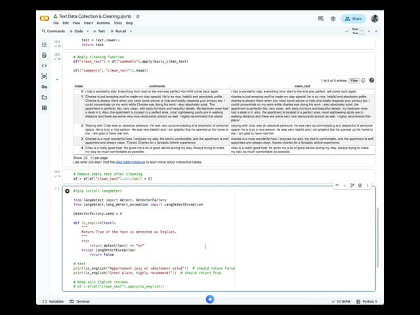This screenshot has height=315, width=420.
Task: Move the cell down
Action: [x=345, y=185]
